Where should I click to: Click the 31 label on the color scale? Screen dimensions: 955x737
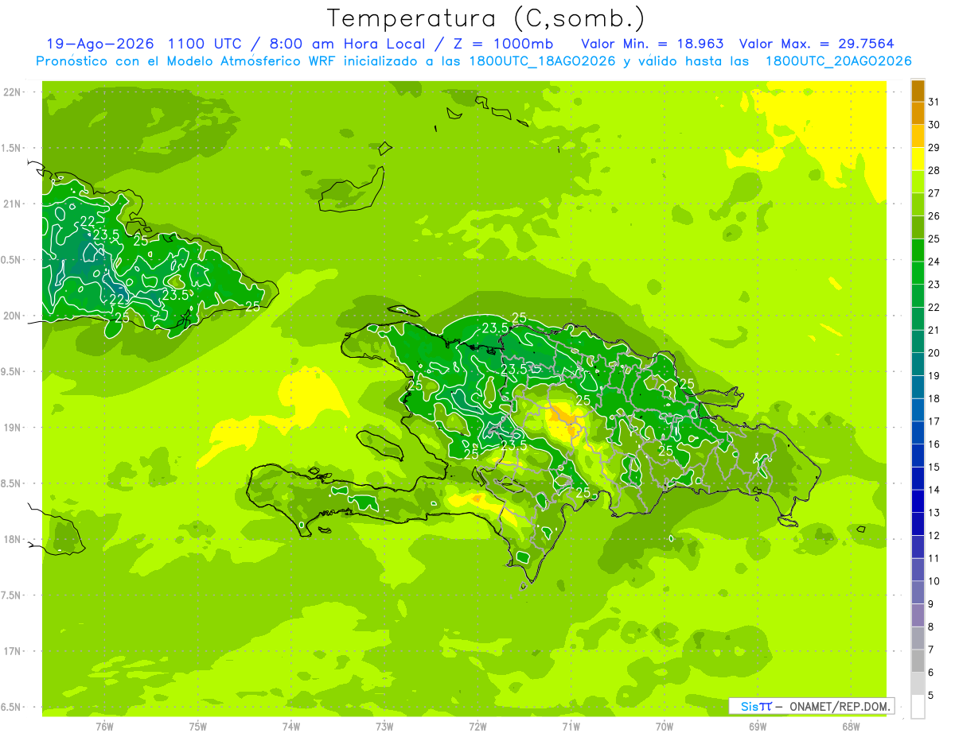tap(934, 101)
